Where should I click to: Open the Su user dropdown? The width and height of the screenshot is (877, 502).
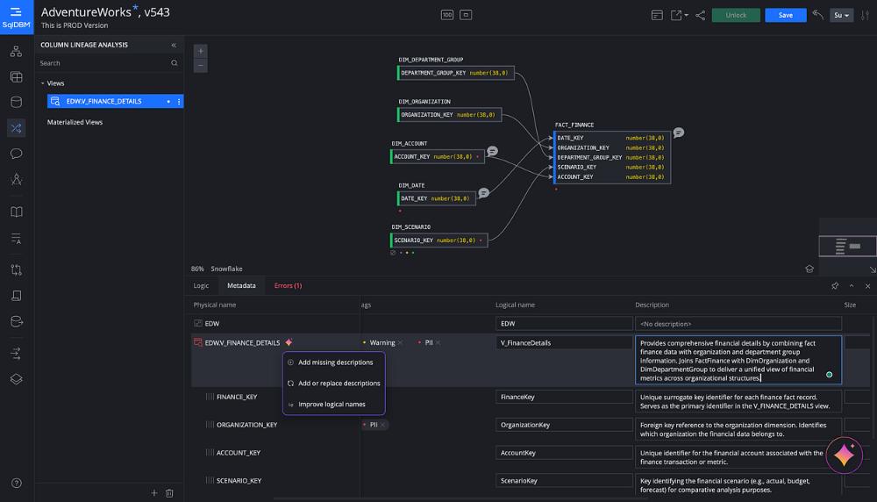pyautogui.click(x=841, y=15)
